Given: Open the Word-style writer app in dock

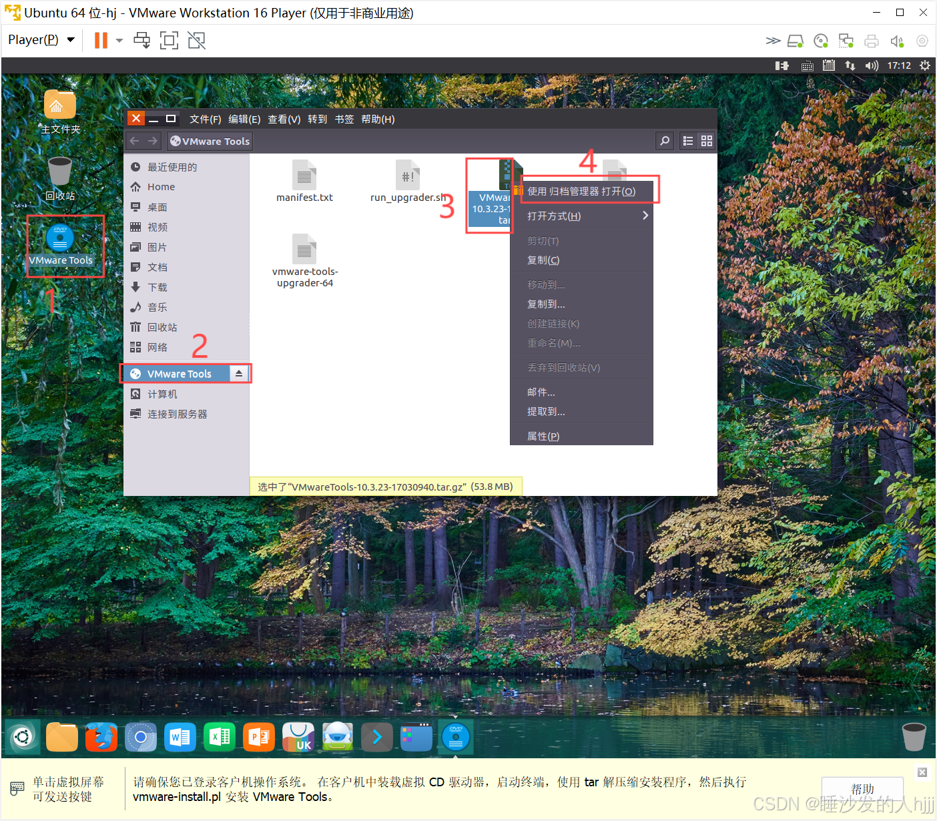Looking at the screenshot, I should point(180,738).
